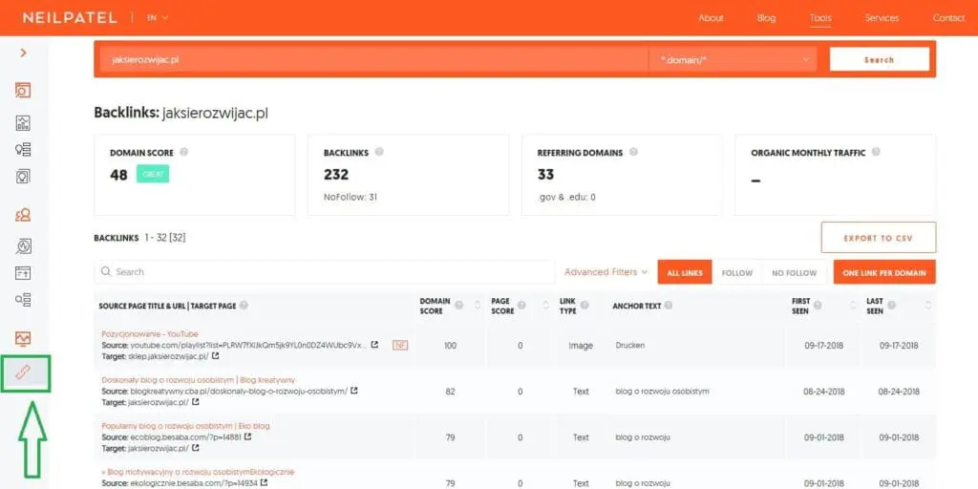Open the *.domain/* scope dropdown
The image size is (978, 489).
click(734, 60)
